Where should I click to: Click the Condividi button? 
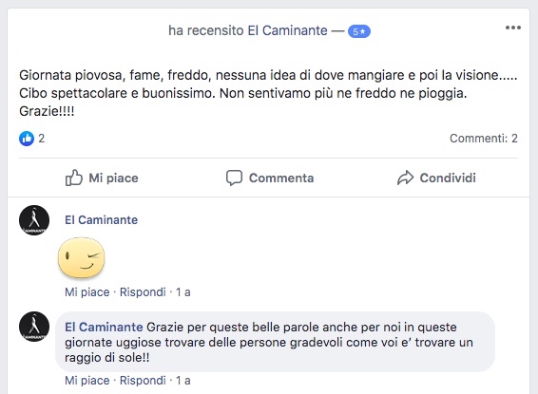(436, 178)
